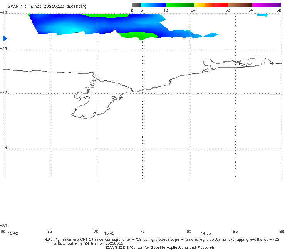
Task: Click the longitude axis label "75" at bottom
Action: (x=142, y=231)
